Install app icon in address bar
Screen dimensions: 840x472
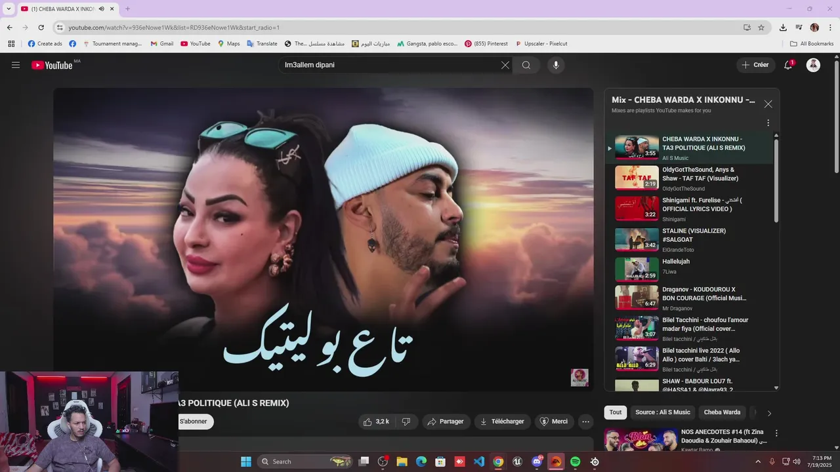747,28
